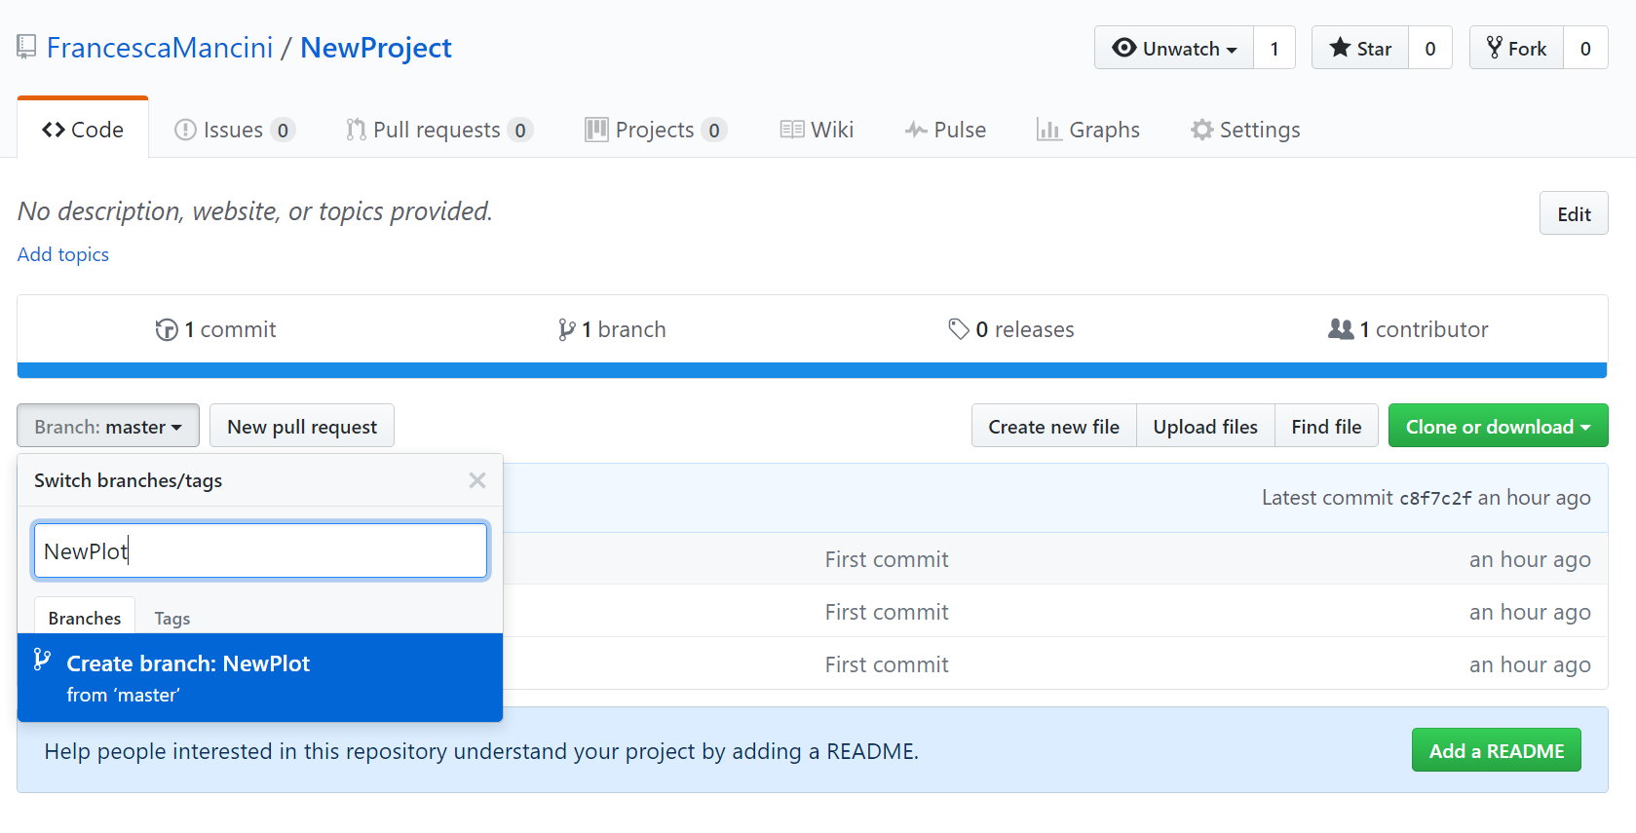Image resolution: width=1636 pixels, height=833 pixels.
Task: Select Create branch: NewPlot from master
Action: [x=260, y=677]
